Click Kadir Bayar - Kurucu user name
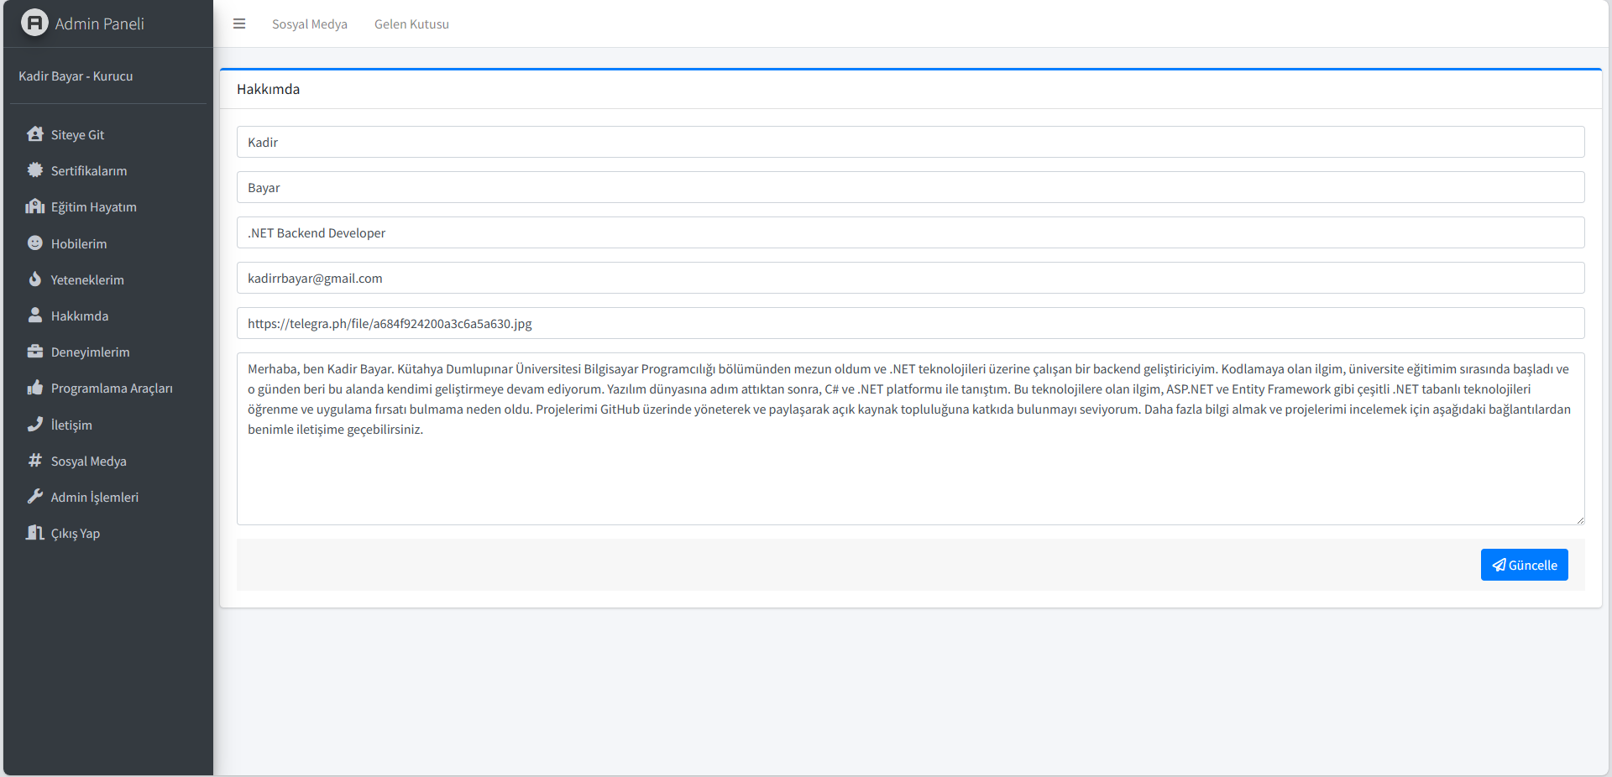This screenshot has width=1612, height=777. [x=76, y=76]
